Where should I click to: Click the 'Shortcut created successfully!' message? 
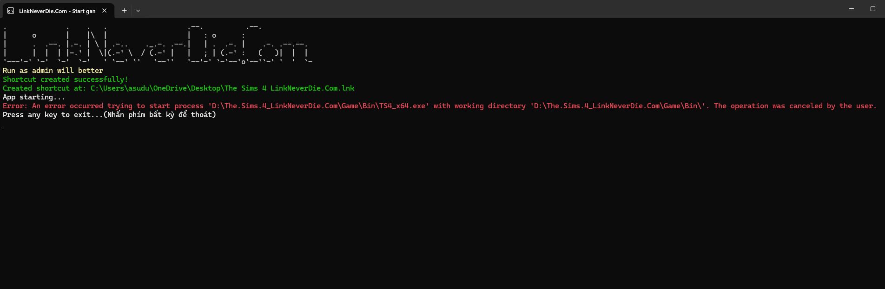point(66,79)
